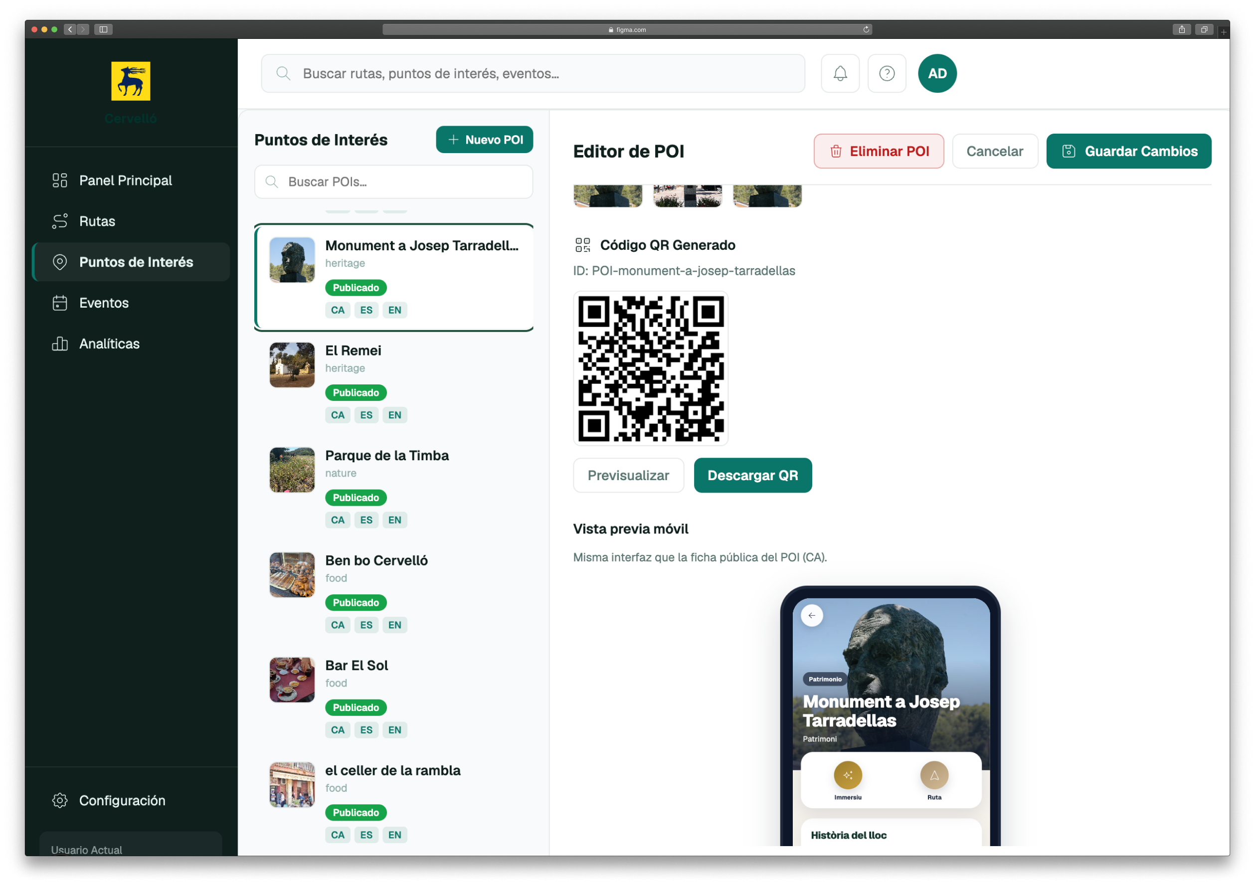The height and width of the screenshot is (886, 1255).
Task: Click the browser forward arrow
Action: [83, 29]
